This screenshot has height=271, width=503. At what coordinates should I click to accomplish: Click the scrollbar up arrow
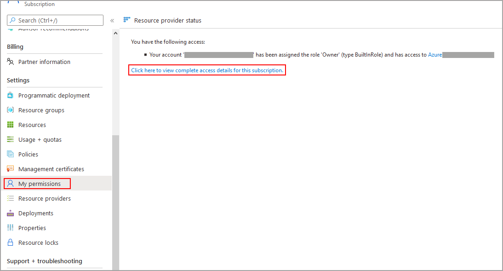click(x=115, y=33)
